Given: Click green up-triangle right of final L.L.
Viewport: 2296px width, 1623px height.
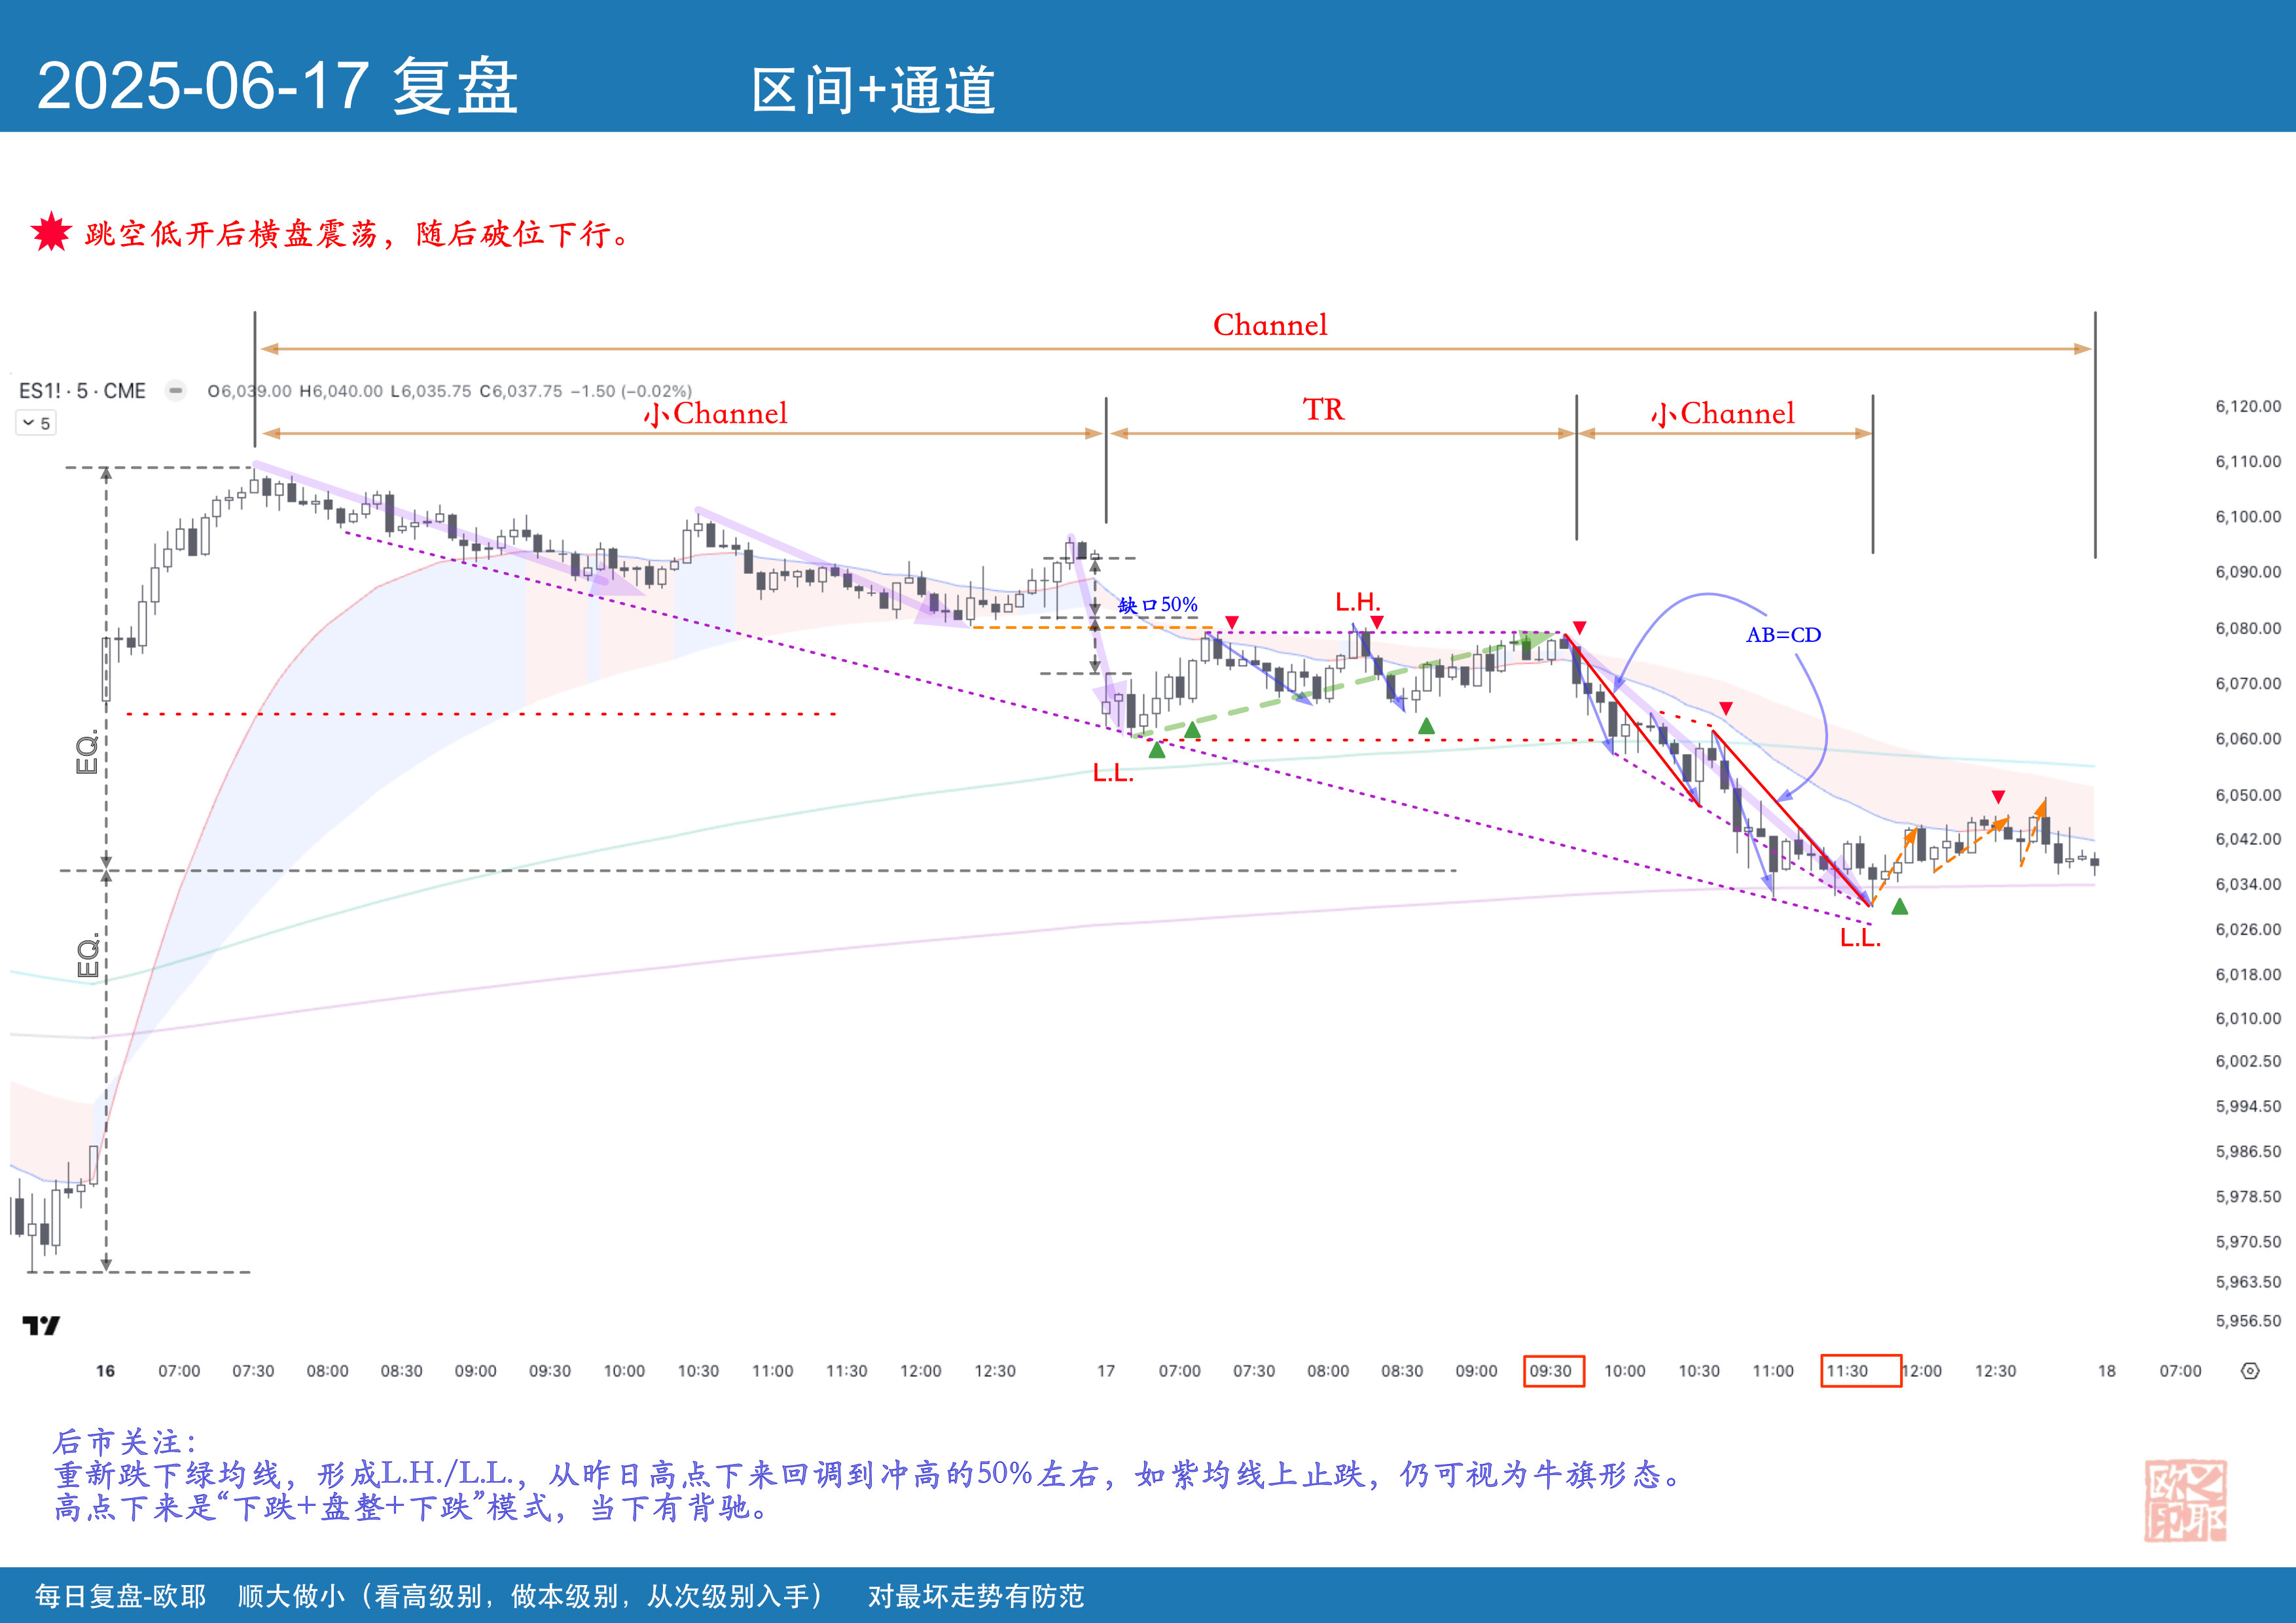Looking at the screenshot, I should pyautogui.click(x=1900, y=907).
